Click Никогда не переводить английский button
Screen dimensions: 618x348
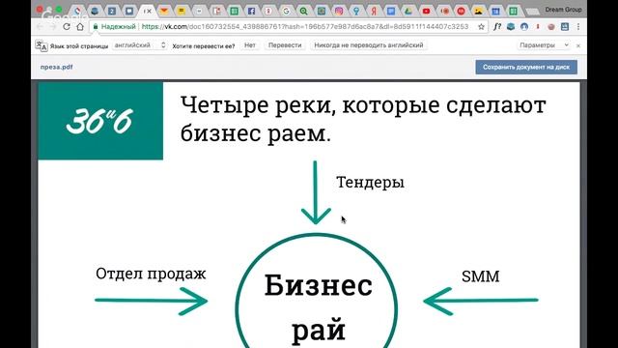(369, 45)
